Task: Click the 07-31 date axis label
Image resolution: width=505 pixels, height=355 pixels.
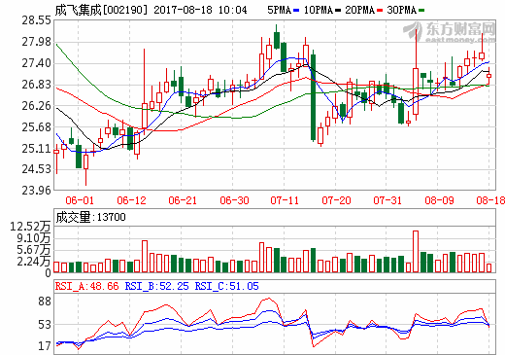Action: [x=387, y=200]
